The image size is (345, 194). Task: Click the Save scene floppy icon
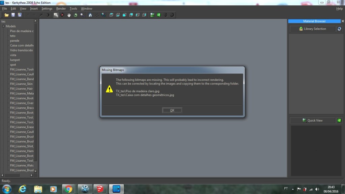(13, 15)
